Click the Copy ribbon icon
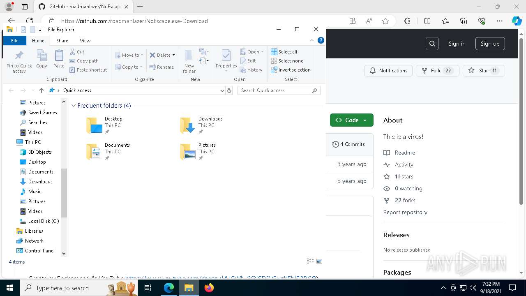This screenshot has width=526, height=296. click(42, 59)
